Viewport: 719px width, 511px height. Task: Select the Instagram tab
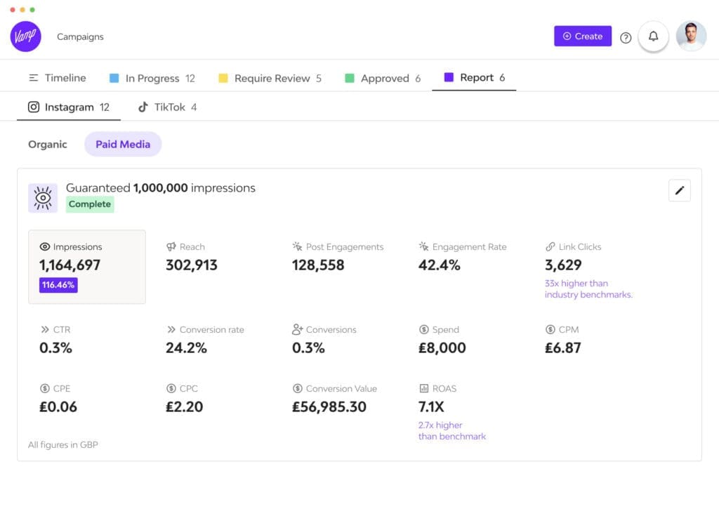tap(69, 107)
